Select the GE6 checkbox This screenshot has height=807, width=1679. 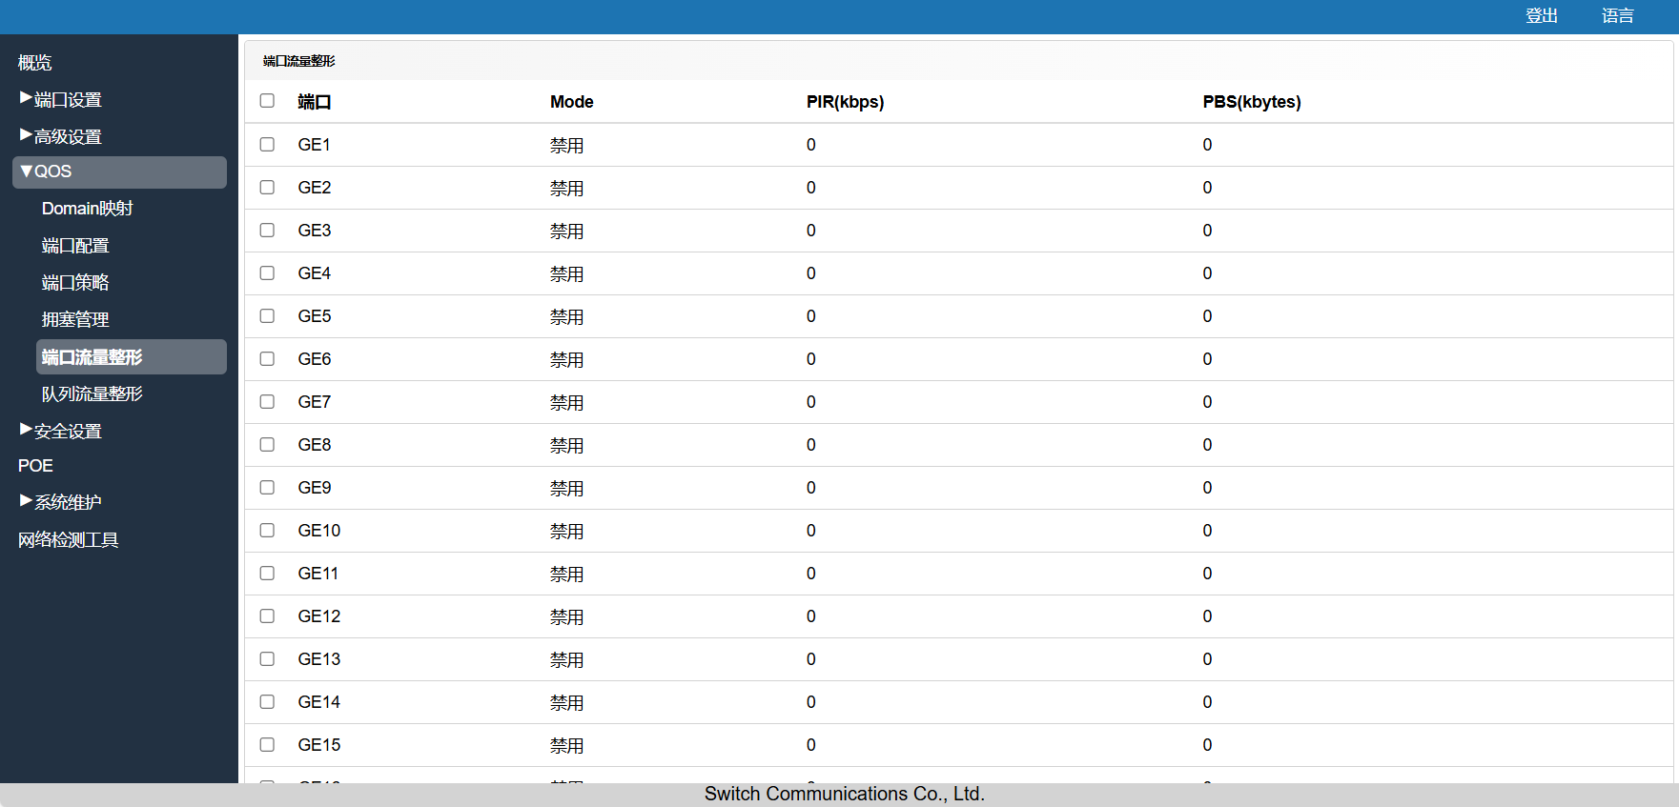click(x=267, y=359)
